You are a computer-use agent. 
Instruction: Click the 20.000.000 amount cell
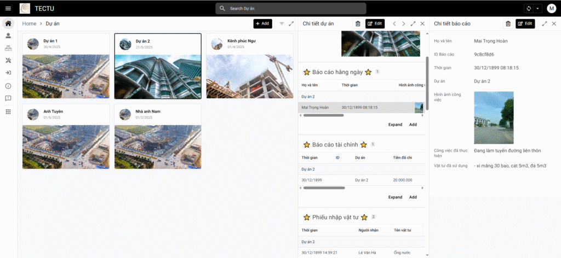tap(403, 180)
